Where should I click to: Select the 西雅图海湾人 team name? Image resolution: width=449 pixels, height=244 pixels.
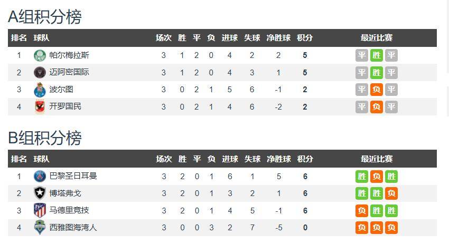pyautogui.click(x=73, y=228)
